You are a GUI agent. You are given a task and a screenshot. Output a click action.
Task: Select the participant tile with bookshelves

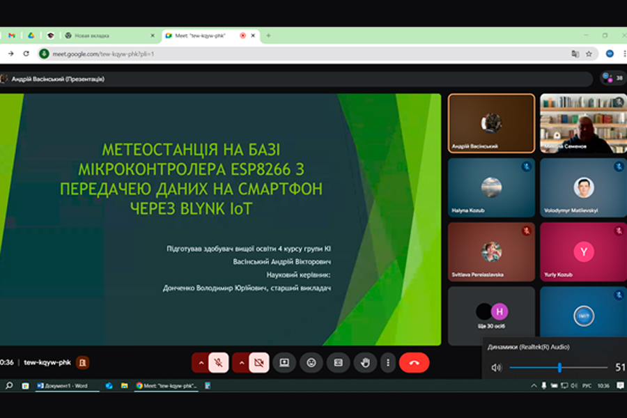tap(583, 123)
